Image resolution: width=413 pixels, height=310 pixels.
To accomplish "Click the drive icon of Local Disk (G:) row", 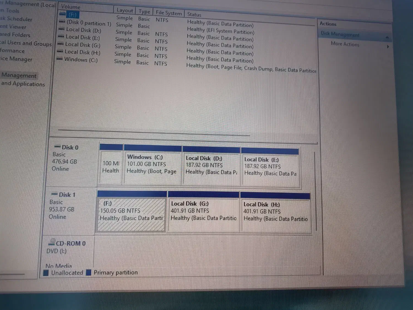I will coord(61,44).
